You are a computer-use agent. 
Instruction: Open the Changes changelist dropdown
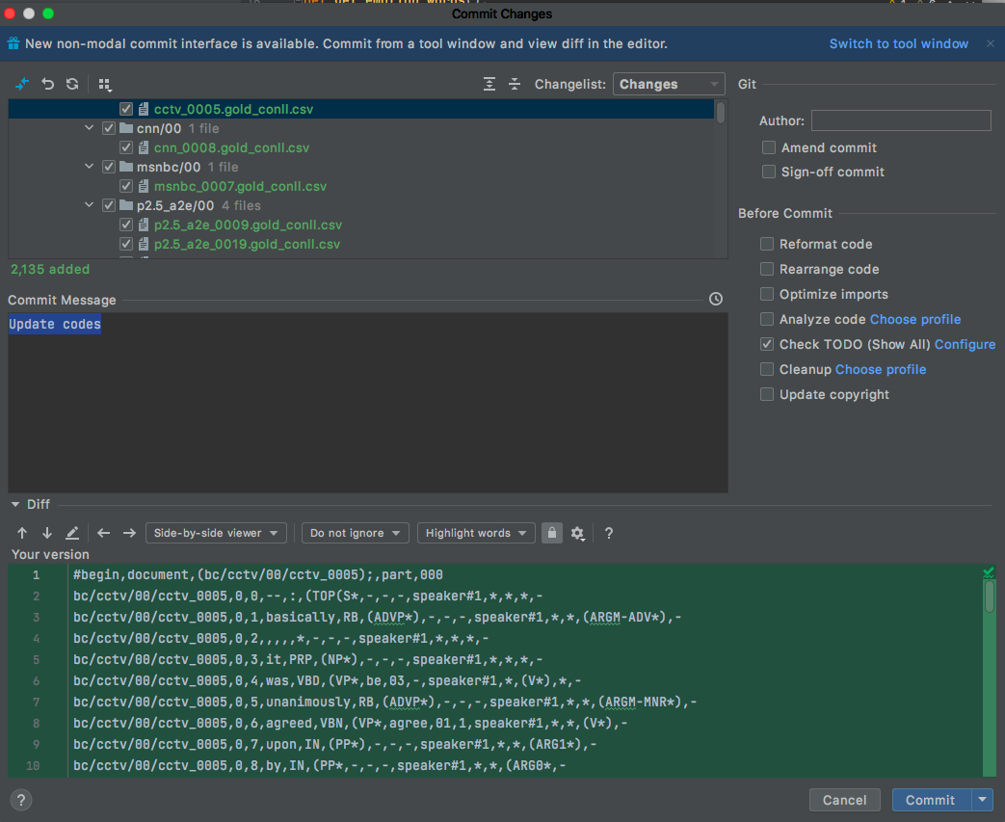[x=669, y=84]
